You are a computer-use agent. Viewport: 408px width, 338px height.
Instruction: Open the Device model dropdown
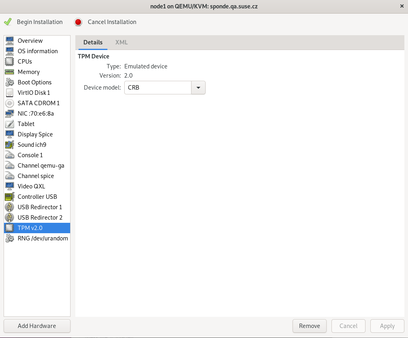pyautogui.click(x=198, y=87)
